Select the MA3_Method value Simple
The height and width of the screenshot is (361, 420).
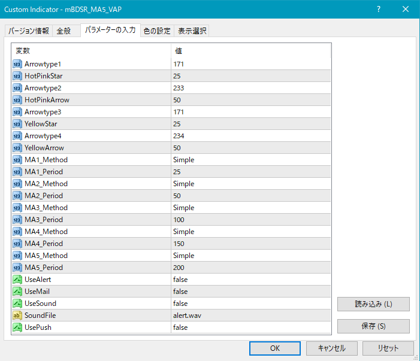click(x=184, y=208)
